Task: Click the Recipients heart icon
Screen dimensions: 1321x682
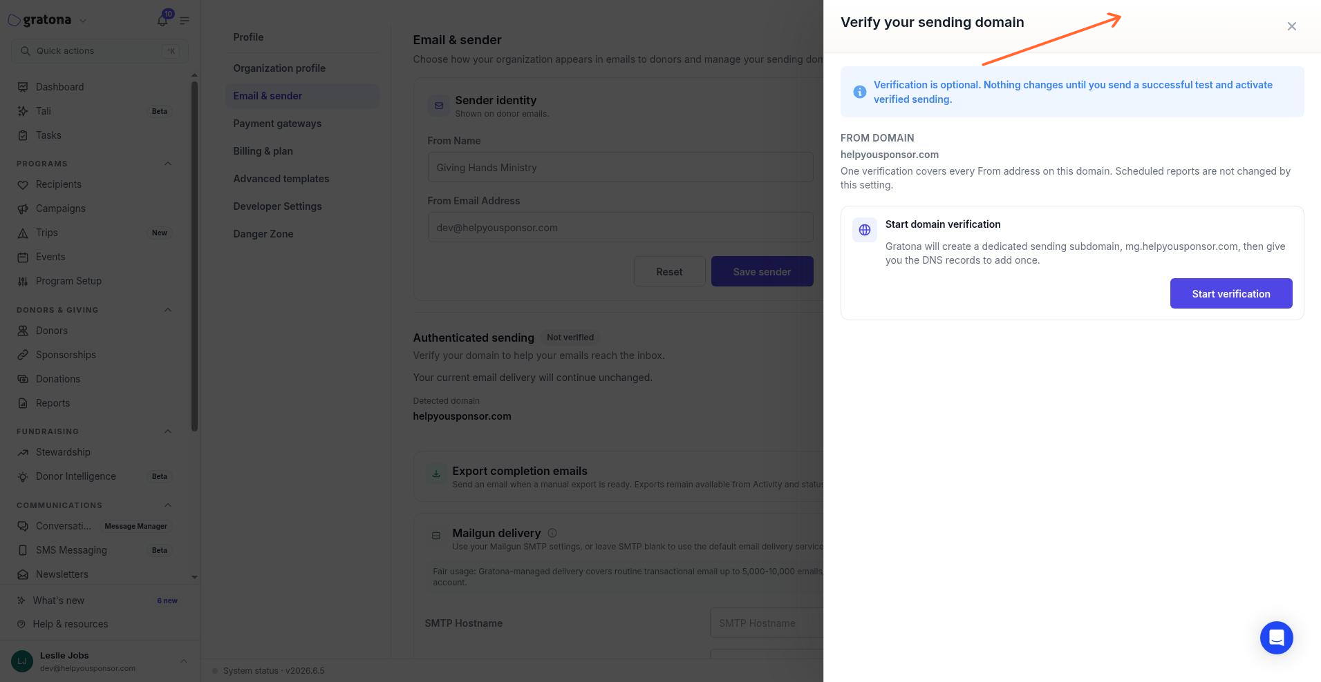Action: tap(23, 184)
